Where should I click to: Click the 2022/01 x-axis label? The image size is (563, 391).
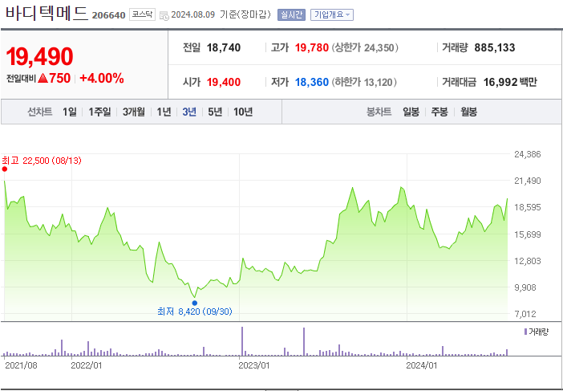tap(87, 365)
